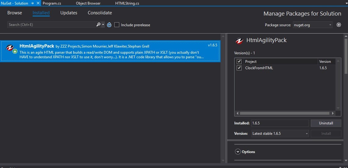Switch to the HTMLString.cs tab
This screenshot has height=168, width=348.
[x=127, y=3]
